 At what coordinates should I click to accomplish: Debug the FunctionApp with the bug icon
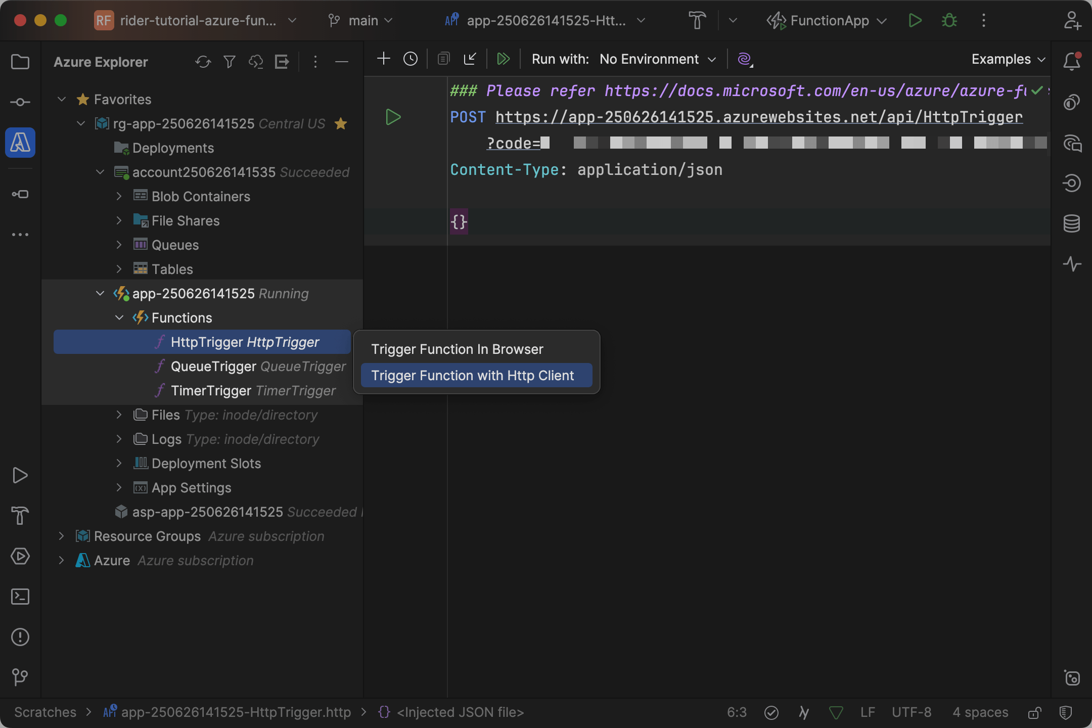pos(949,21)
